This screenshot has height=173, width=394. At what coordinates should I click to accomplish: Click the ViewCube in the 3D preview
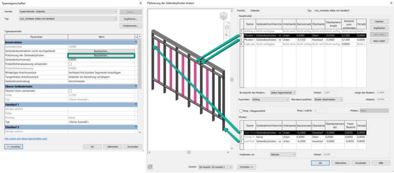(x=224, y=16)
